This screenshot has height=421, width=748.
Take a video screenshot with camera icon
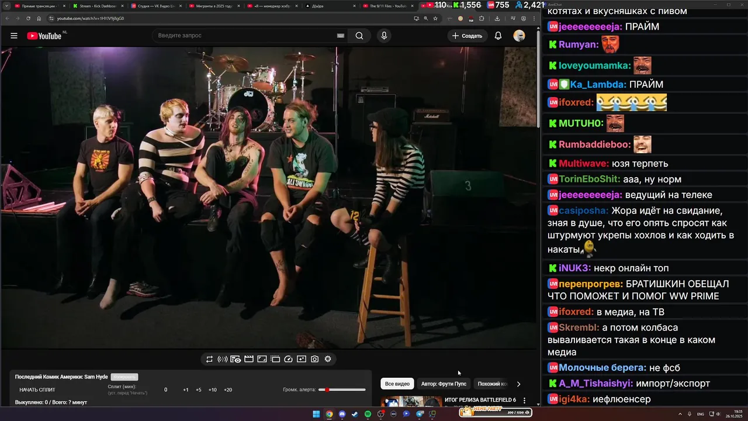314,359
